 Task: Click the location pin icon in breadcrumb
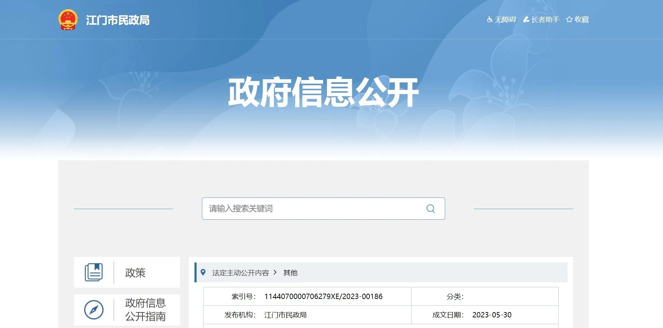pos(203,272)
